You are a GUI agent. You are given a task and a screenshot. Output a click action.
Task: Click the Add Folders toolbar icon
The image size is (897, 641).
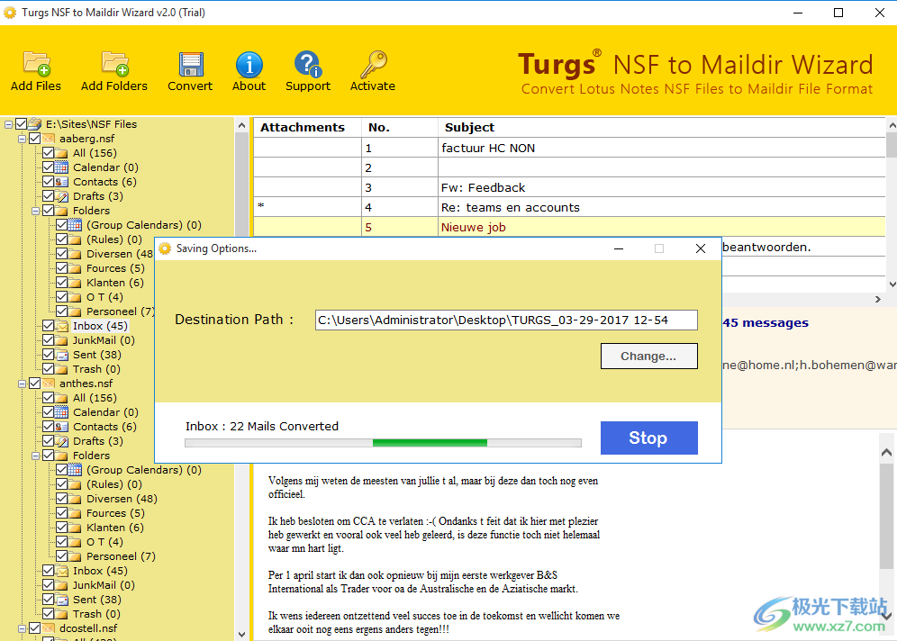click(115, 64)
